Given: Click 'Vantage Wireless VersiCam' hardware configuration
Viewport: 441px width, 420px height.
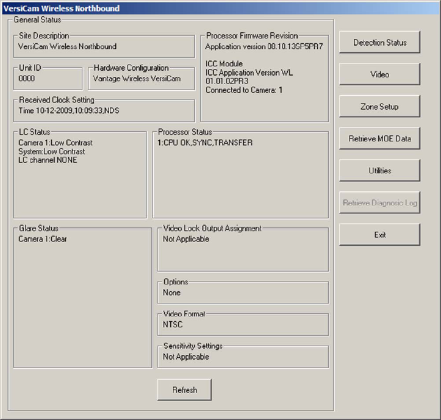Looking at the screenshot, I should coord(137,79).
